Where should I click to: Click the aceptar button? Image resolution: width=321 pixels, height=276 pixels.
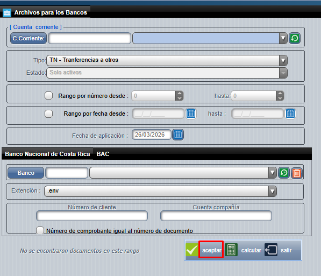tap(211, 250)
